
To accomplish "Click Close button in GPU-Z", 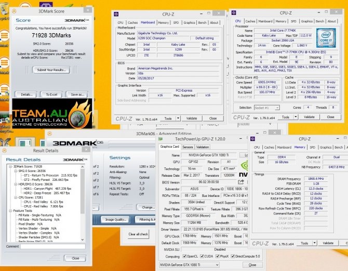I will [252, 265].
